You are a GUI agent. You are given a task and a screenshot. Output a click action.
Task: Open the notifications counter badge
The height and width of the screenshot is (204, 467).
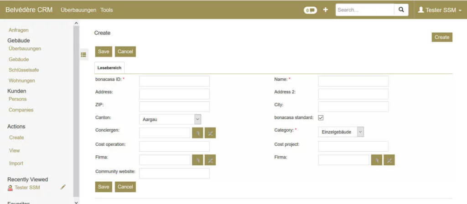[310, 10]
